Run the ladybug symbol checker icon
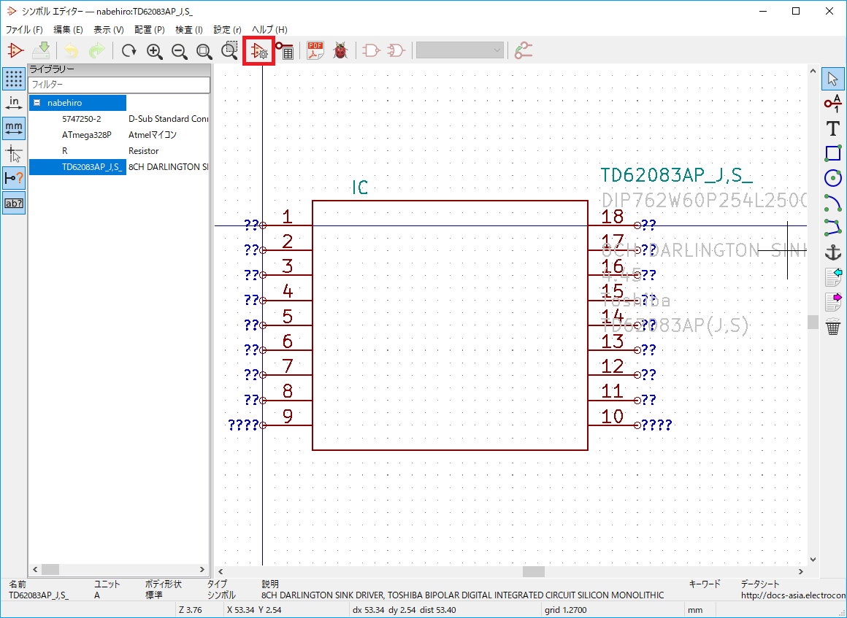The image size is (847, 618). point(340,51)
